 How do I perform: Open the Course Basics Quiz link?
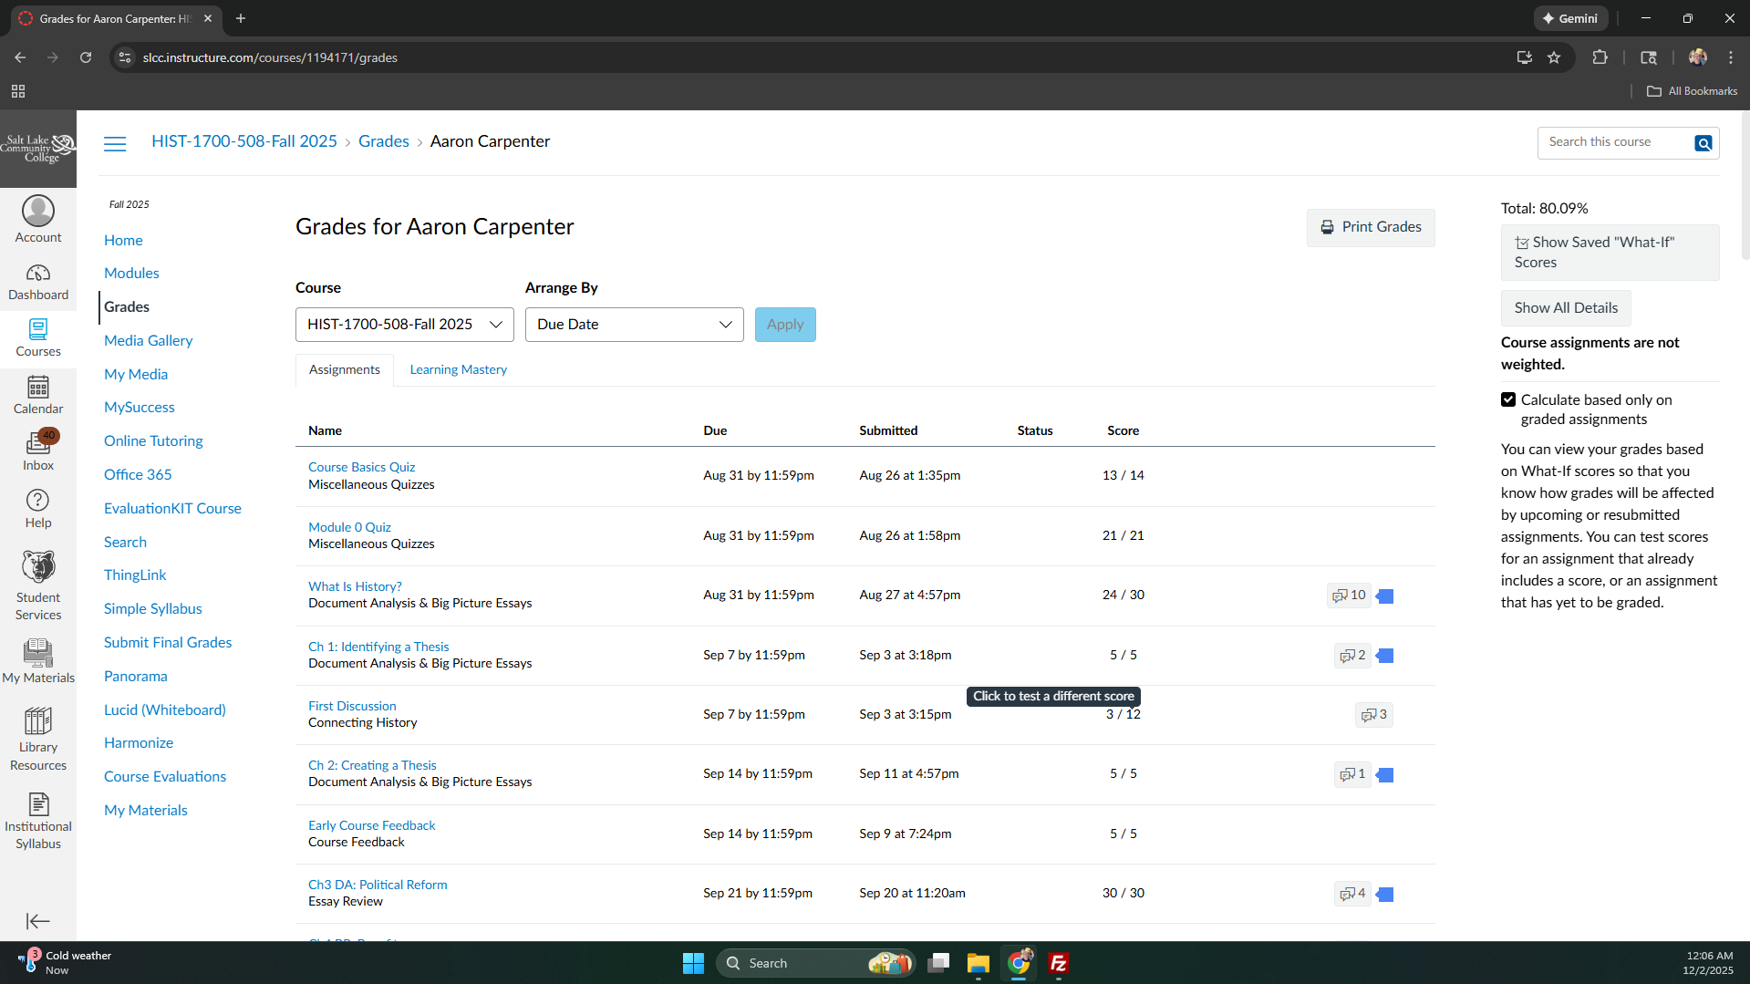361,467
